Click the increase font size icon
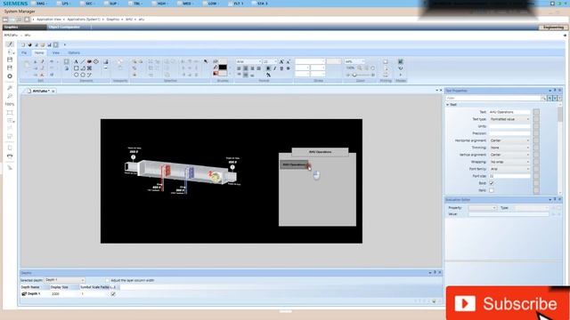Screen dimensions: 570x320 coord(281,61)
